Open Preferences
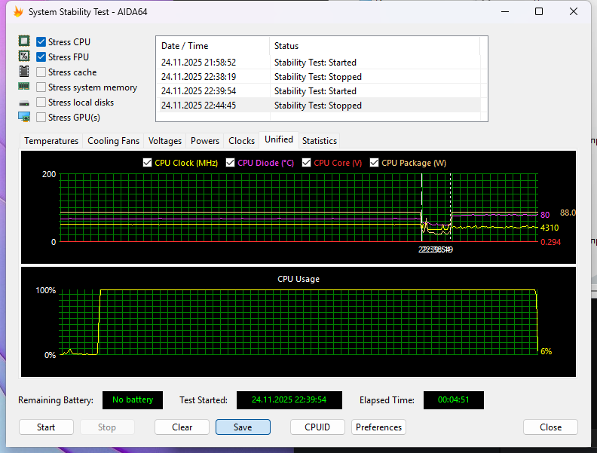The height and width of the screenshot is (453, 597). (x=379, y=427)
